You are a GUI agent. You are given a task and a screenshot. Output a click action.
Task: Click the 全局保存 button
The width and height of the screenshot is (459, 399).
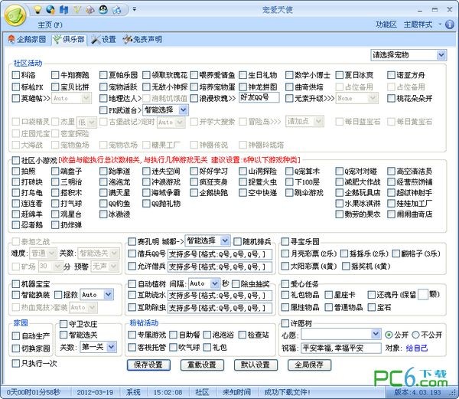pyautogui.click(x=309, y=365)
